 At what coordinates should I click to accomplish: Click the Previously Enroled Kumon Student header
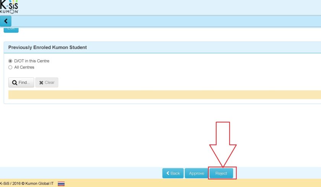coord(48,48)
